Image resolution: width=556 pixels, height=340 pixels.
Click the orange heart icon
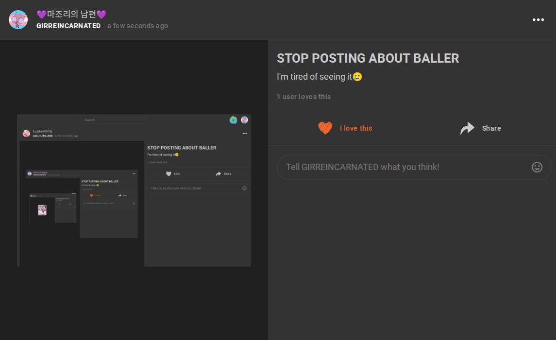pyautogui.click(x=325, y=128)
